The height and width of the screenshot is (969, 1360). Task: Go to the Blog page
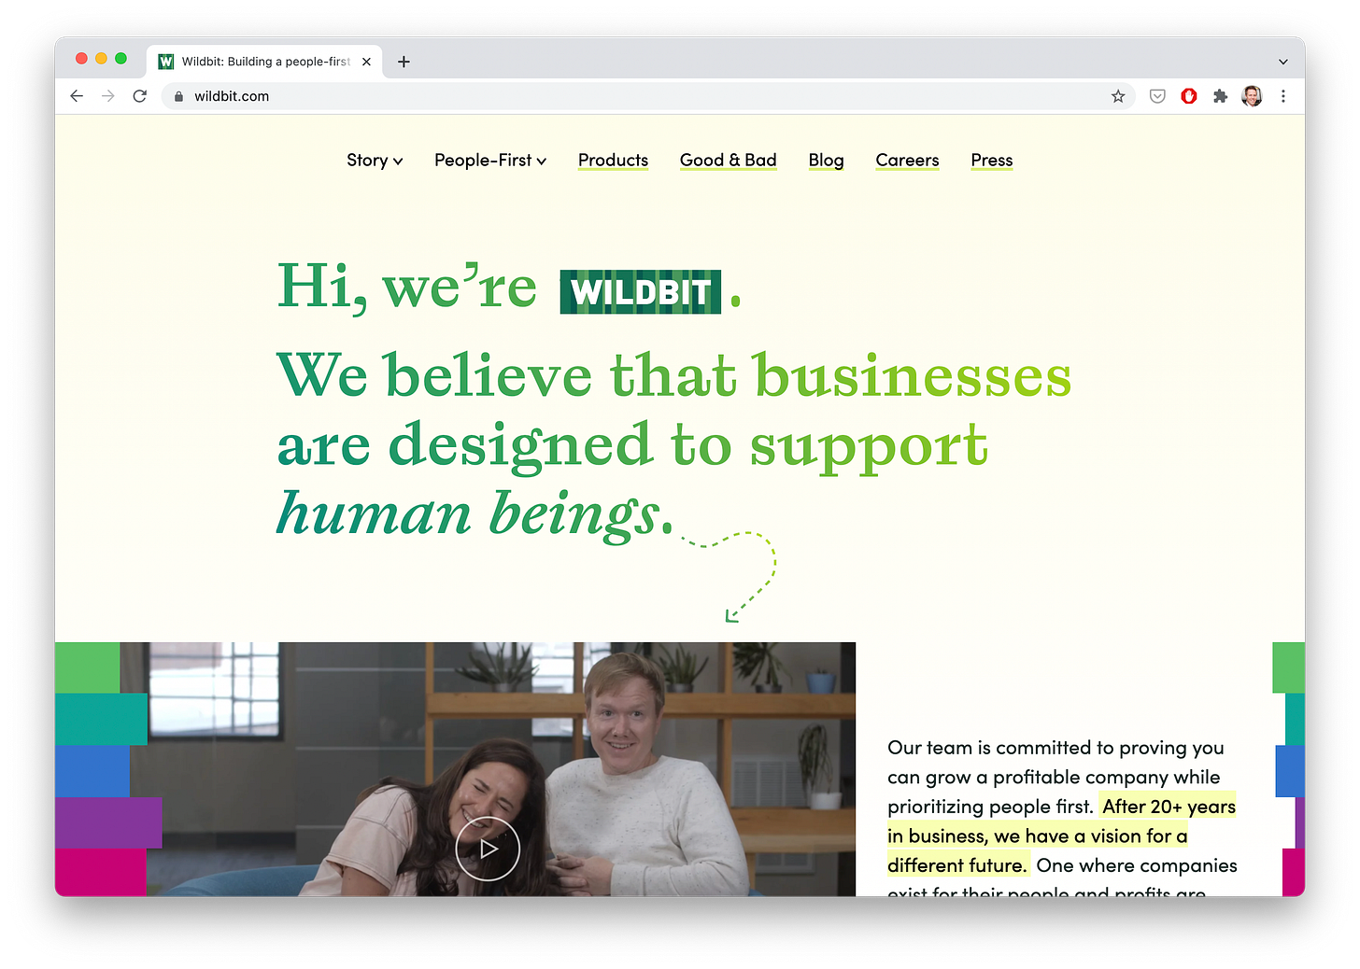tap(826, 161)
